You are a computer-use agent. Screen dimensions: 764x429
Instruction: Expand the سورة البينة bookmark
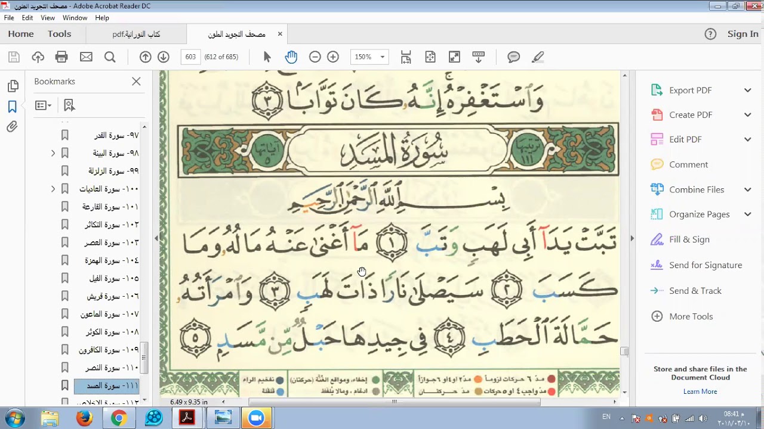(53, 153)
